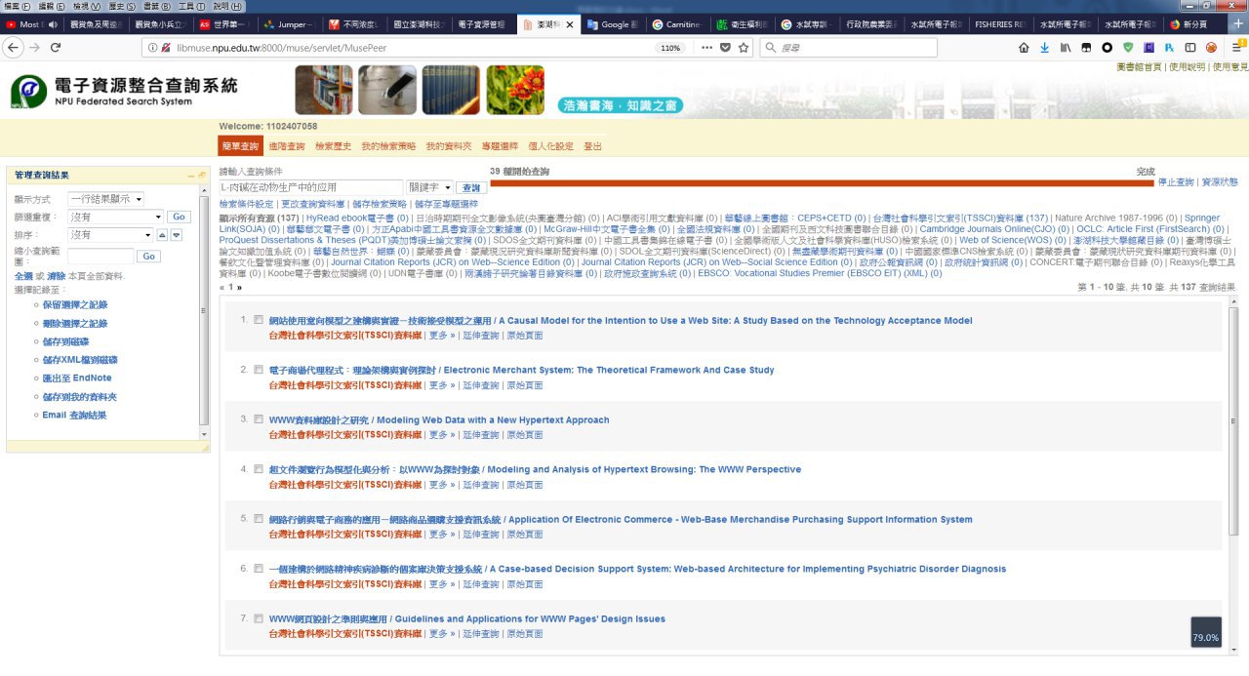This screenshot has height=676, width=1249.
Task: Open the 檢索歷史 tab
Action: coord(333,146)
